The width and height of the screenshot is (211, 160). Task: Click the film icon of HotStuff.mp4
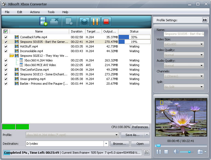pyautogui.click(x=17, y=46)
